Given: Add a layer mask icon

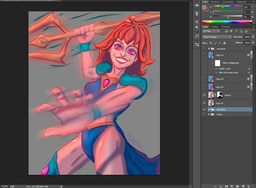Looking at the screenshot, I should point(226,186).
